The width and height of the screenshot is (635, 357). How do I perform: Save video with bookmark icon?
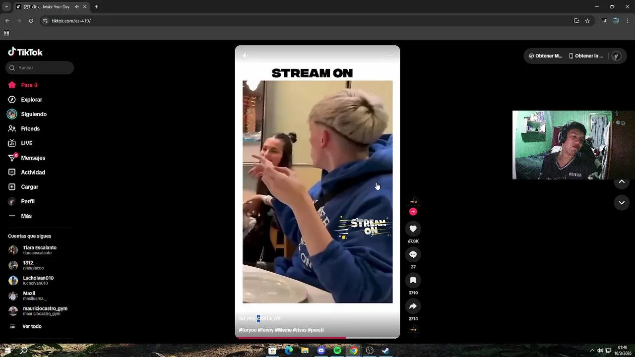point(413,280)
